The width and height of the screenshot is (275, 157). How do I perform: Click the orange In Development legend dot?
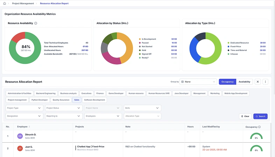click(x=140, y=39)
